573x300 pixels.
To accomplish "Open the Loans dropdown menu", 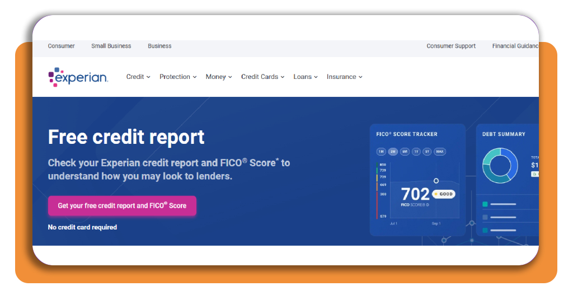I will (x=306, y=77).
